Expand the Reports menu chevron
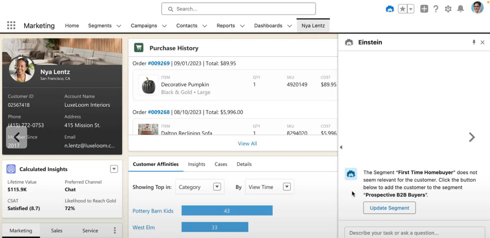The height and width of the screenshot is (238, 490). (242, 26)
